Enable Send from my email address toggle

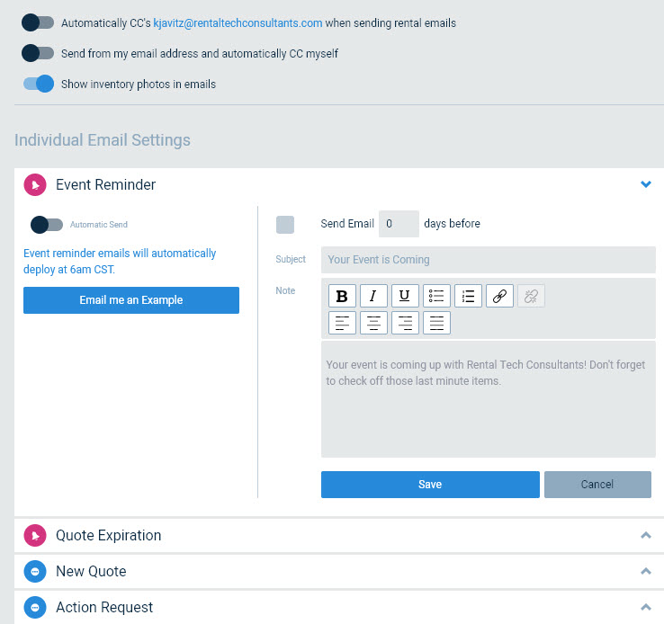pyautogui.click(x=38, y=53)
